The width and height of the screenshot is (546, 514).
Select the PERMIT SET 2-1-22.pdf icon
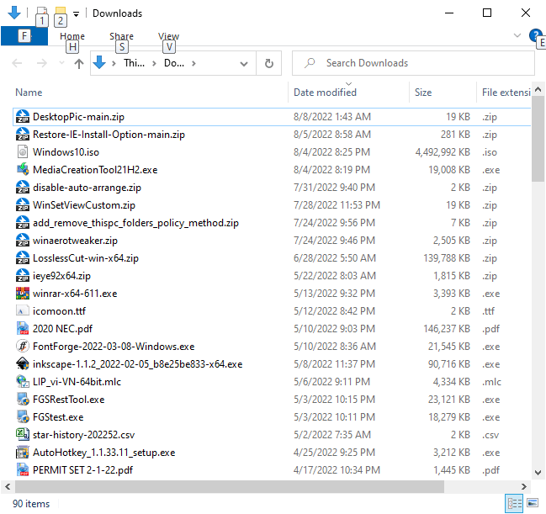(23, 470)
